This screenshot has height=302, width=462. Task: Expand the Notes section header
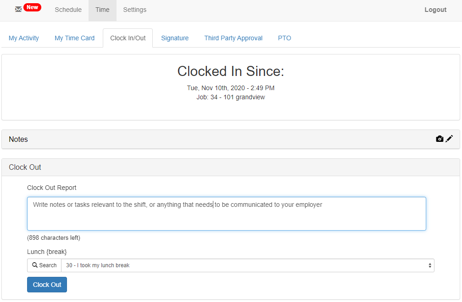(x=18, y=139)
